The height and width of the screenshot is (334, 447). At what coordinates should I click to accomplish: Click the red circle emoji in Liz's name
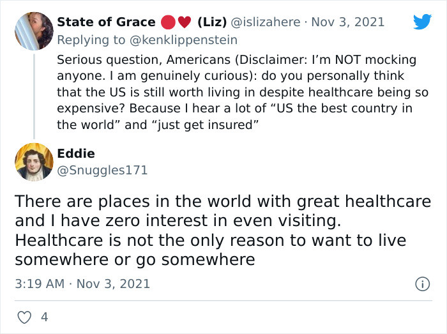(x=168, y=22)
